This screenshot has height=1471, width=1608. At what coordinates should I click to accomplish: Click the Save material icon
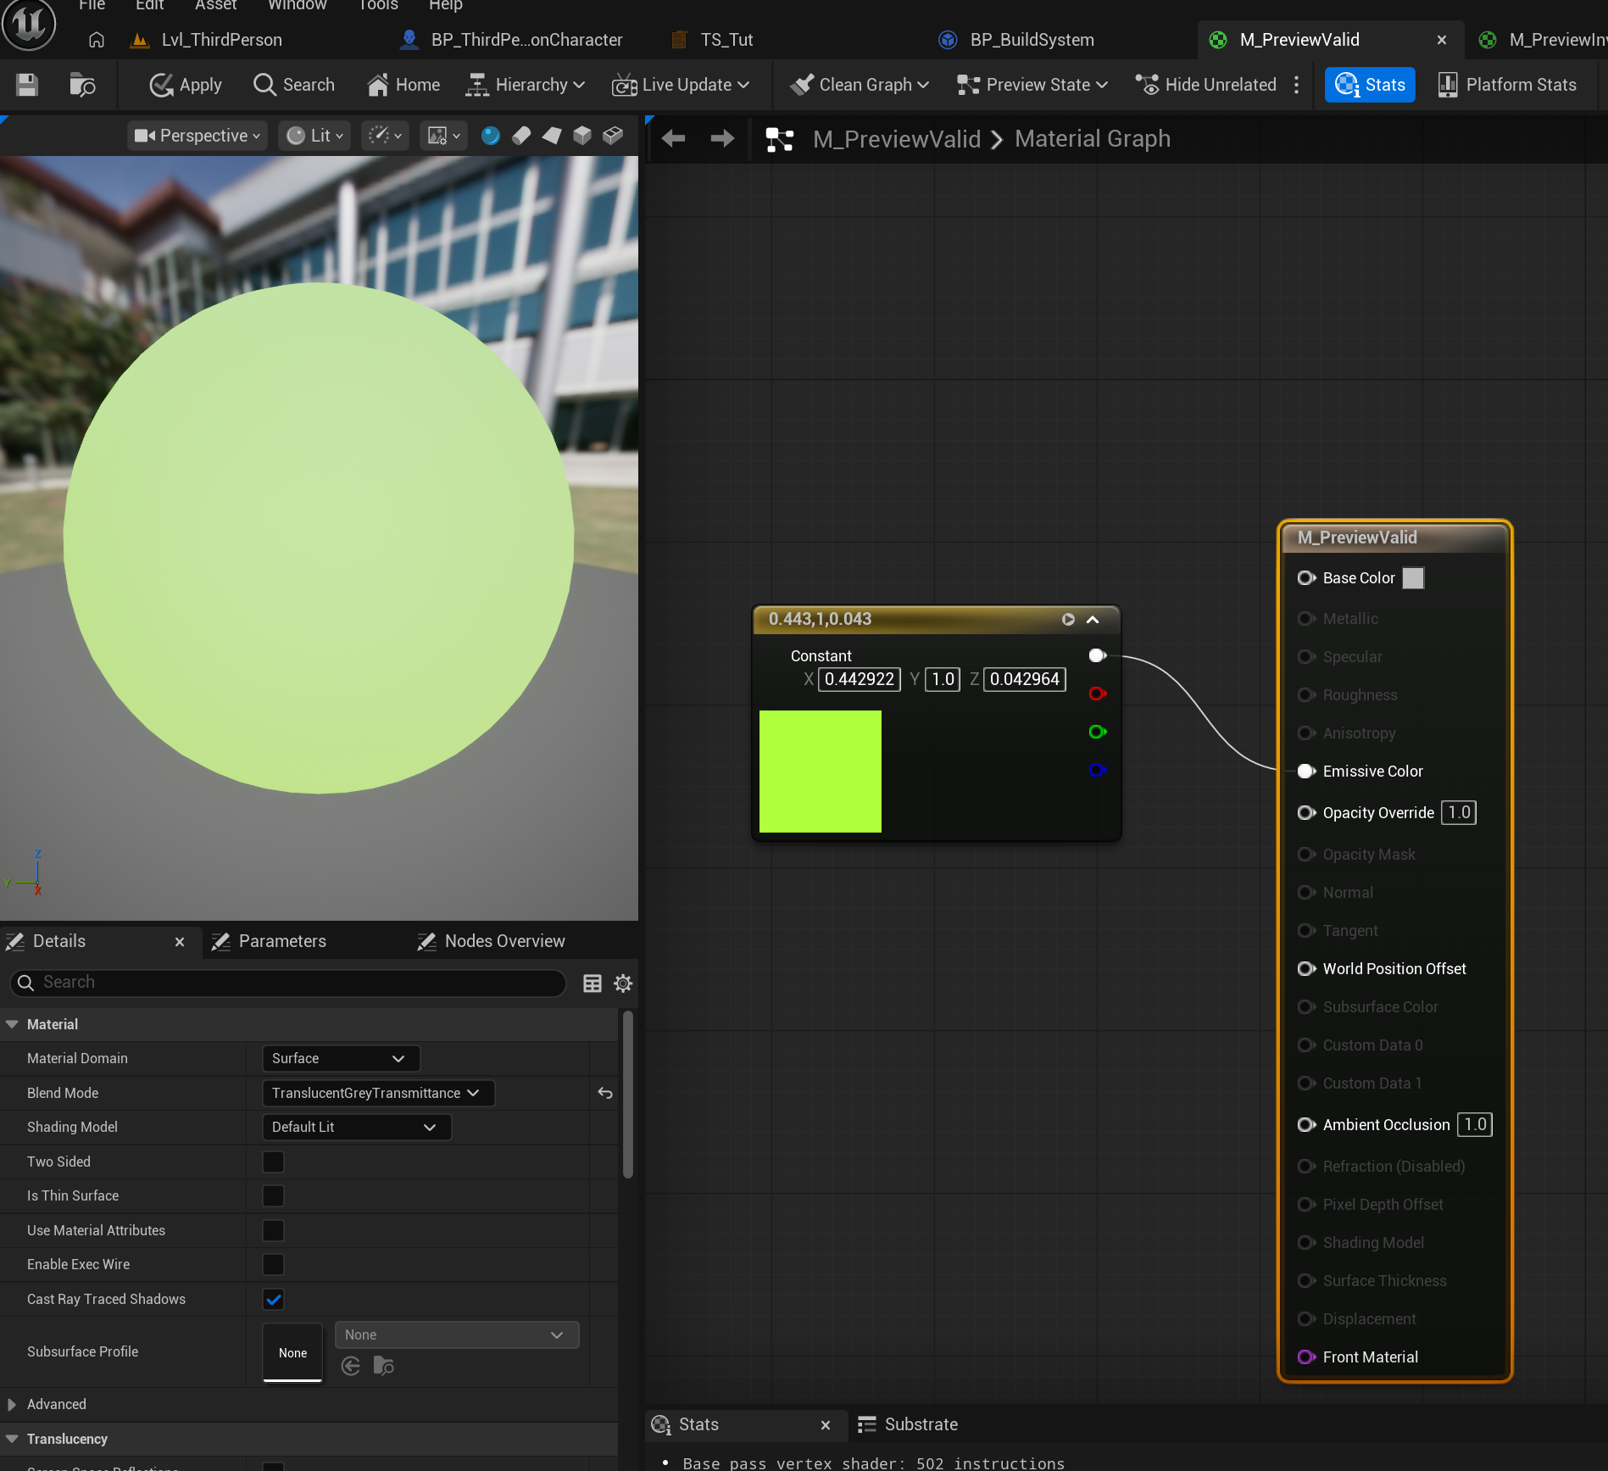click(x=27, y=85)
